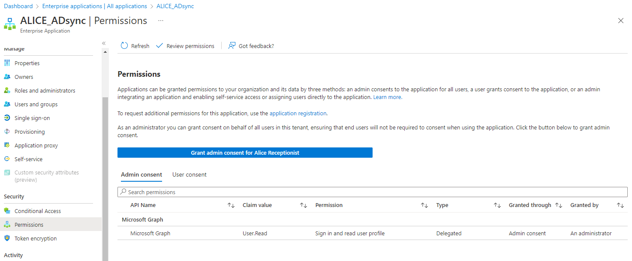Grant admin consent for Alice Receptionist

[245, 153]
